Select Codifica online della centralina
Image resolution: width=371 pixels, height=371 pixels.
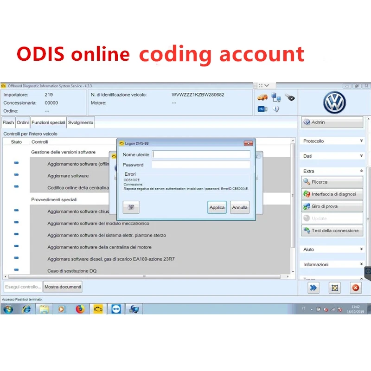[78, 188]
